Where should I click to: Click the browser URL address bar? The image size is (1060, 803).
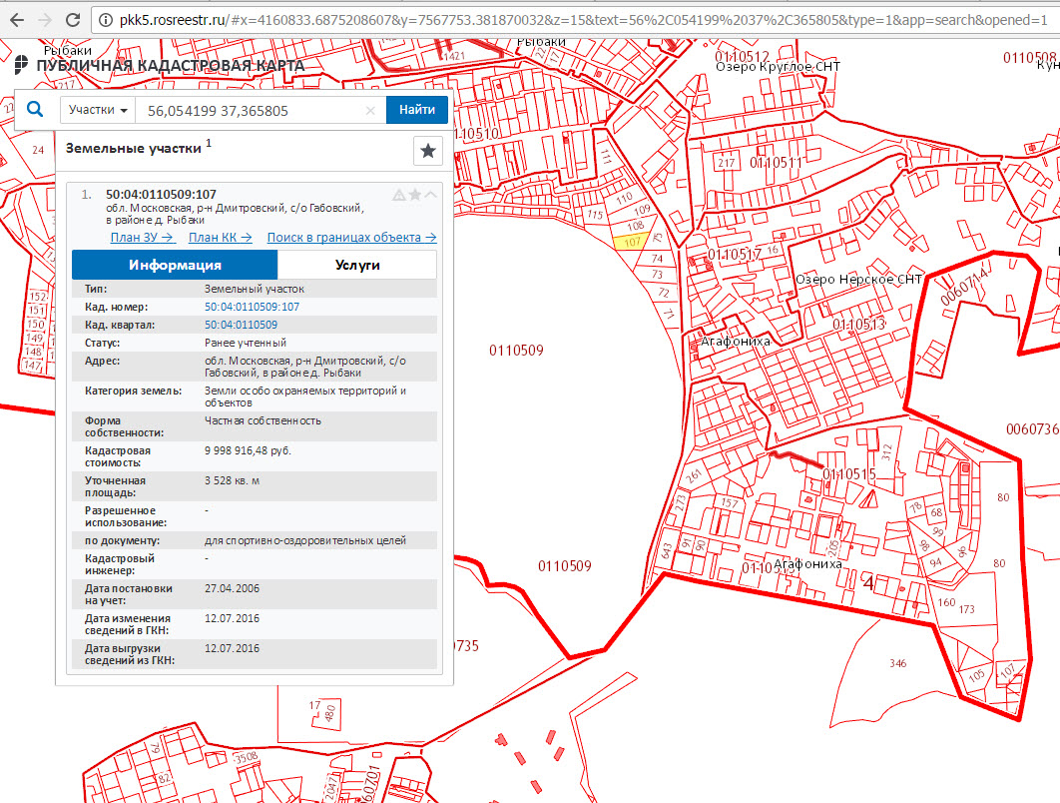(x=575, y=20)
